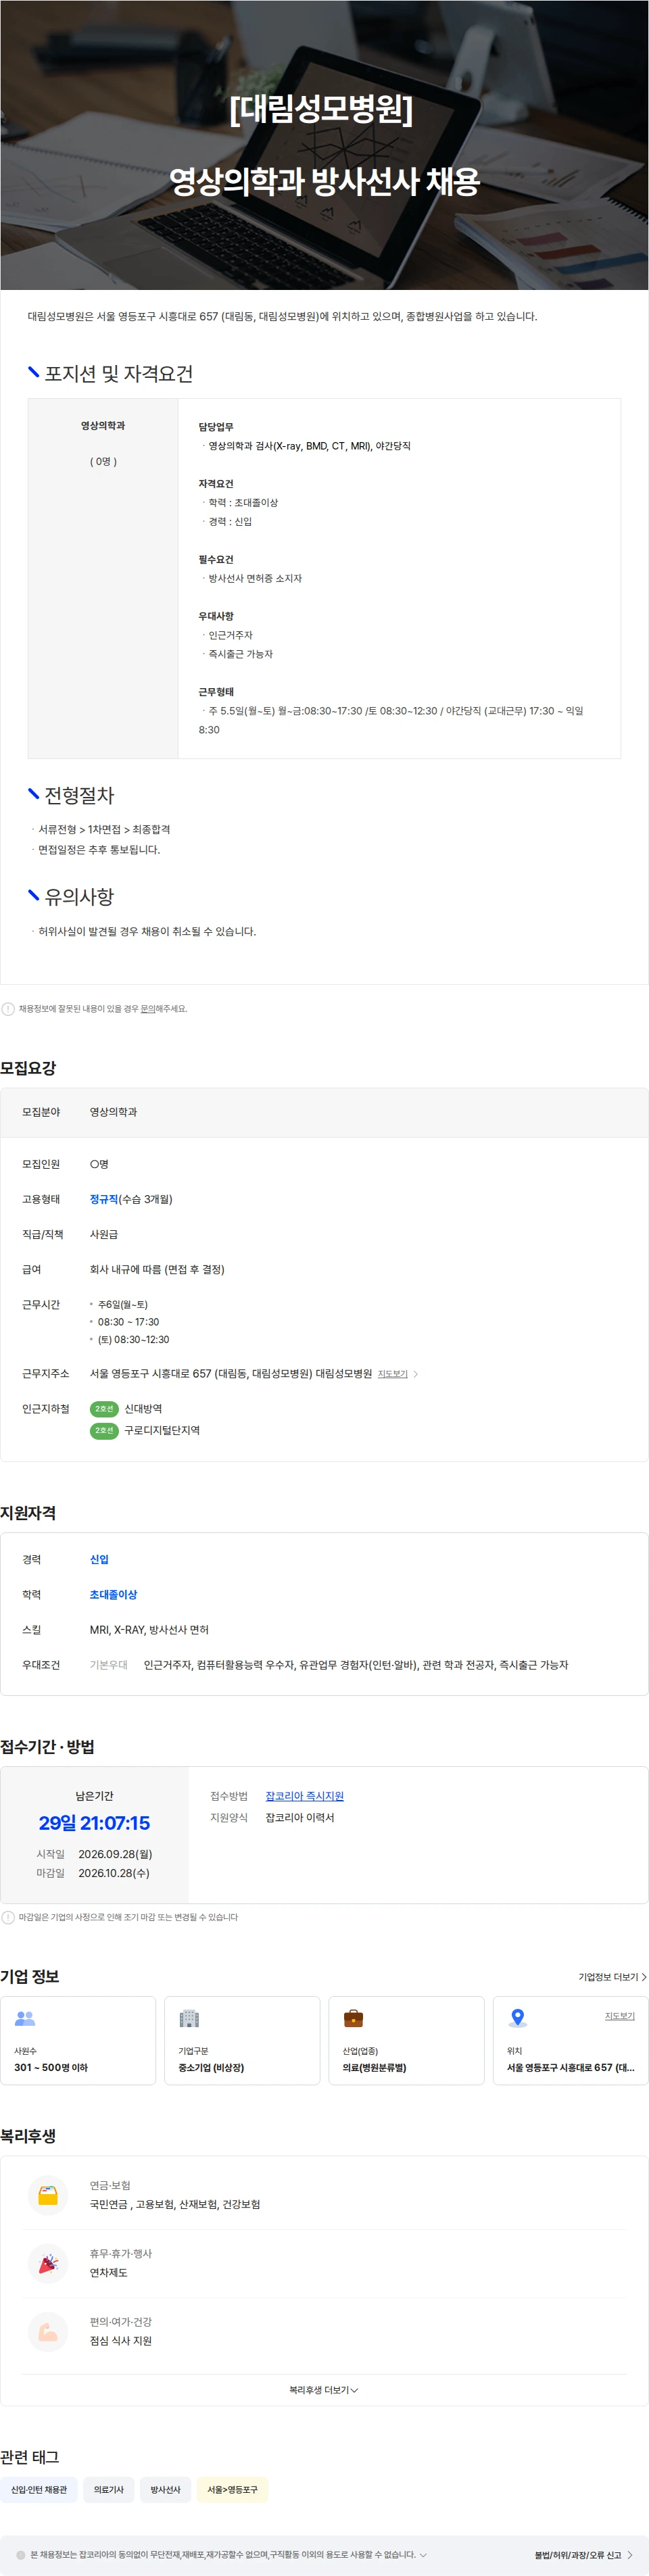649x2576 pixels.
Task: Click the 신입 experience link
Action: click(99, 1559)
